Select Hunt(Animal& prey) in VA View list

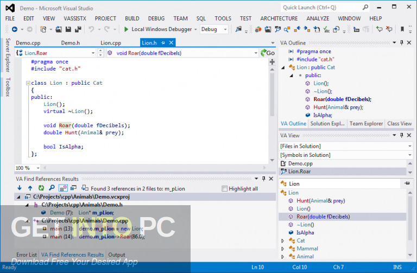(x=321, y=201)
